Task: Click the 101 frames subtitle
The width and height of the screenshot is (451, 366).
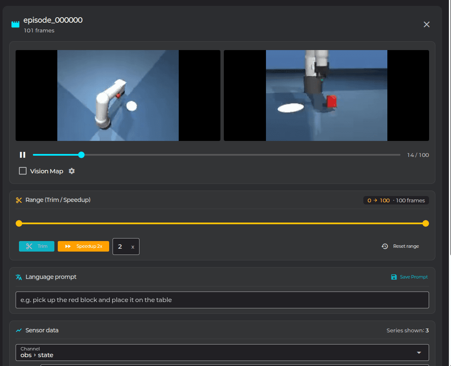Action: pos(39,30)
